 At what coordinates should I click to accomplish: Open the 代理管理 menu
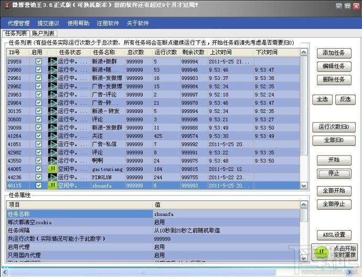pos(19,23)
